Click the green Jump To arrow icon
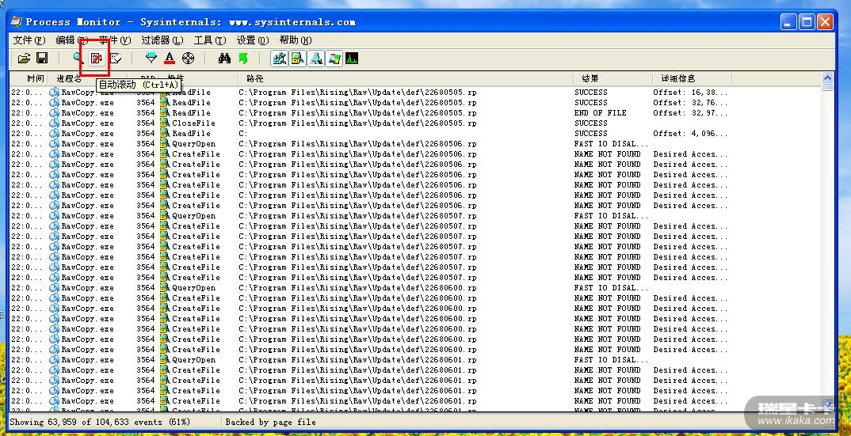The height and width of the screenshot is (436, 851). pyautogui.click(x=243, y=58)
